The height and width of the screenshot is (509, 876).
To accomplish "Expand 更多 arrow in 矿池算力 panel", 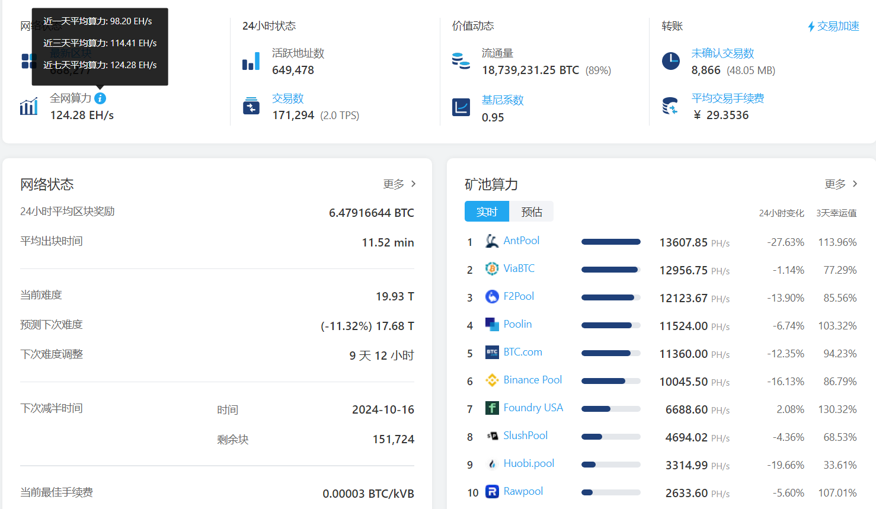I will (x=855, y=184).
